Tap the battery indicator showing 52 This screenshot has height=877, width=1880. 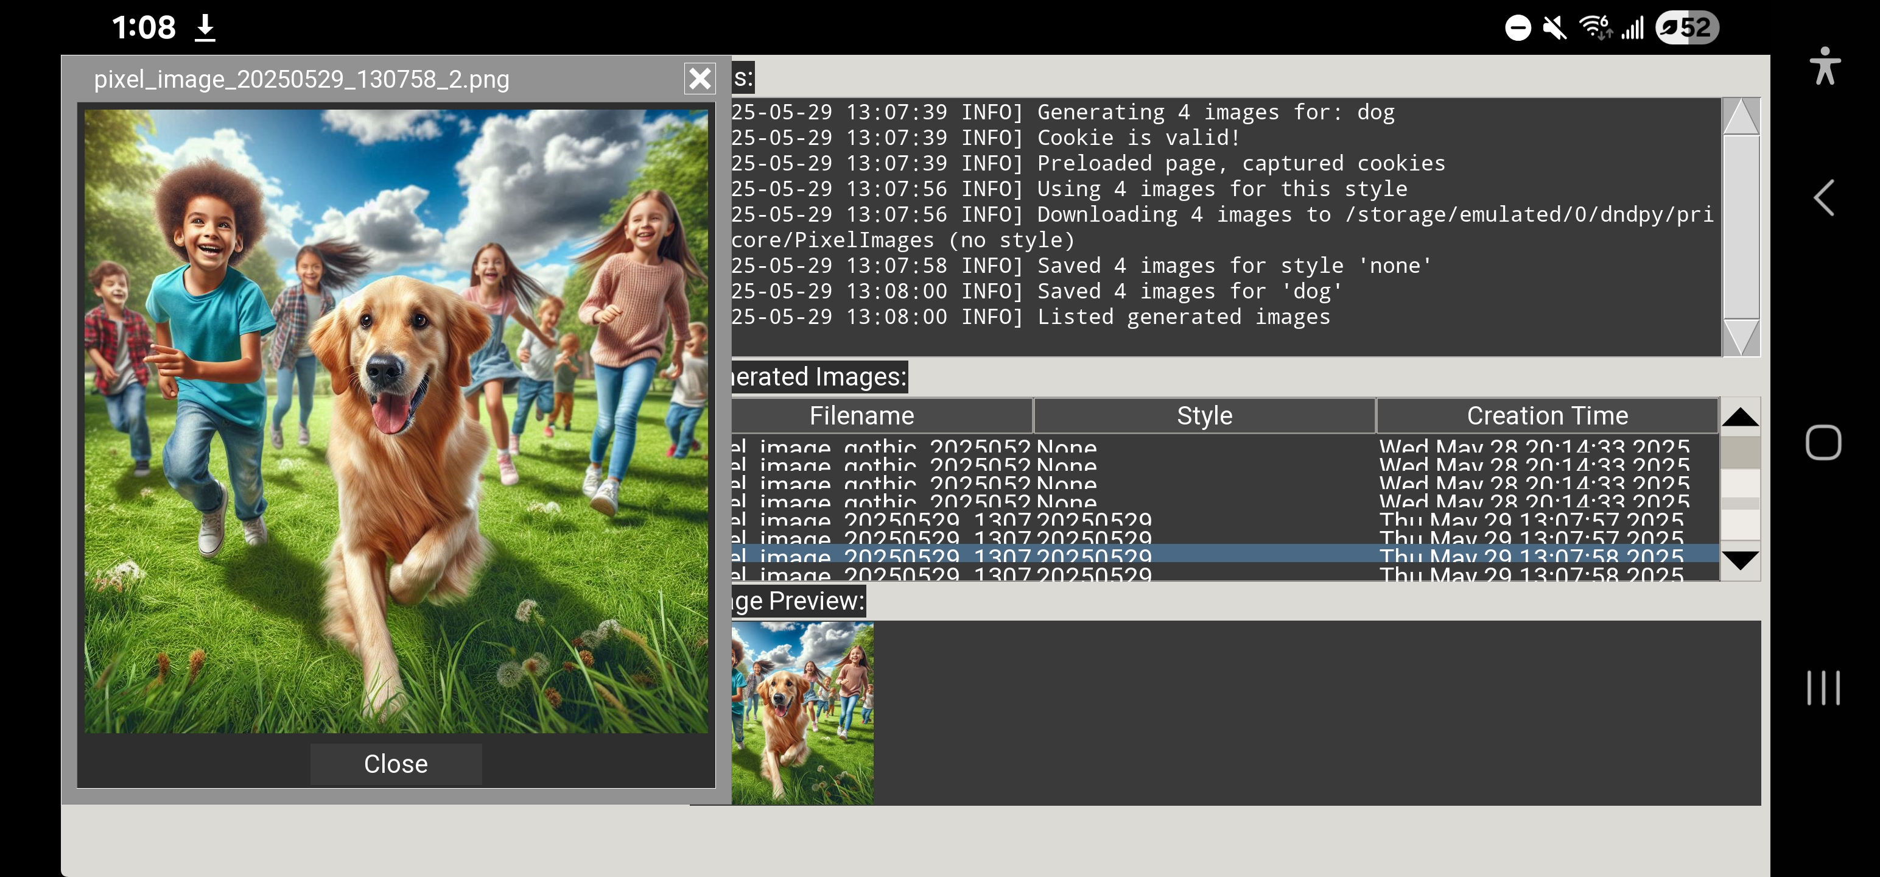1686,28
